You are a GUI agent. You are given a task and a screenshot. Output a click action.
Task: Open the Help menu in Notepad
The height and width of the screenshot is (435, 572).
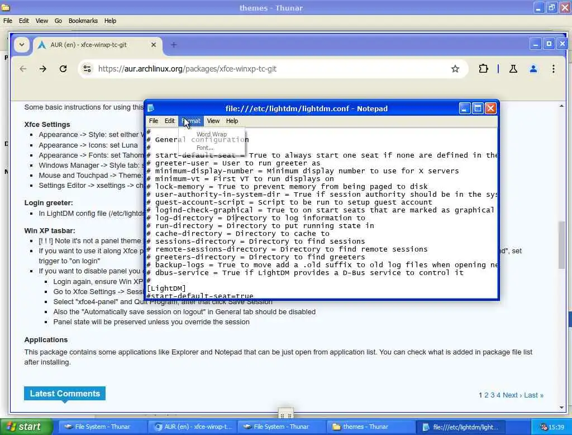[x=232, y=121]
